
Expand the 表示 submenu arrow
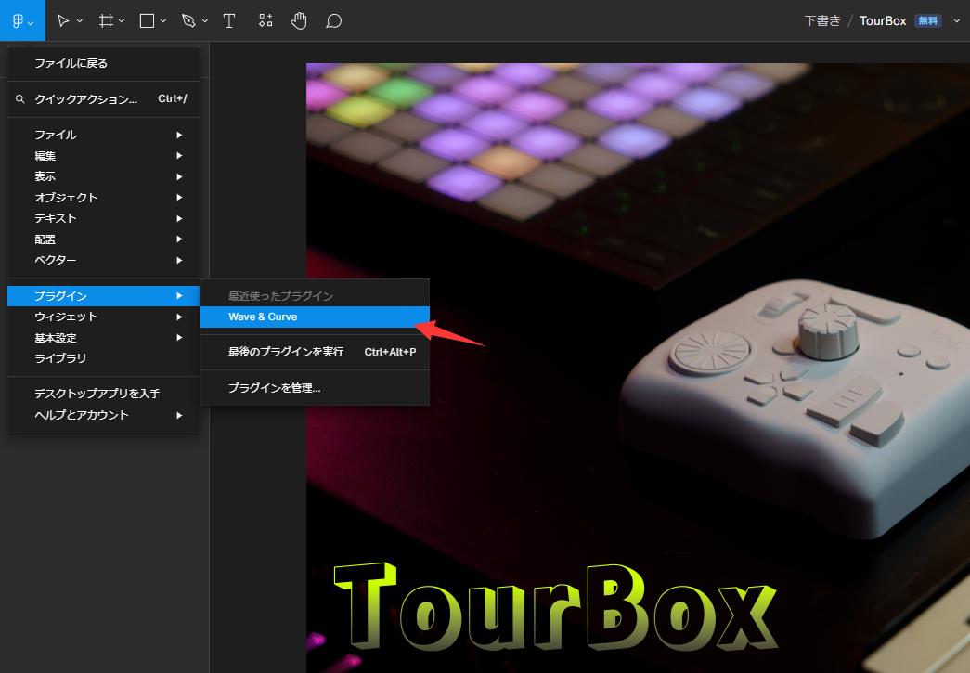pyautogui.click(x=179, y=177)
